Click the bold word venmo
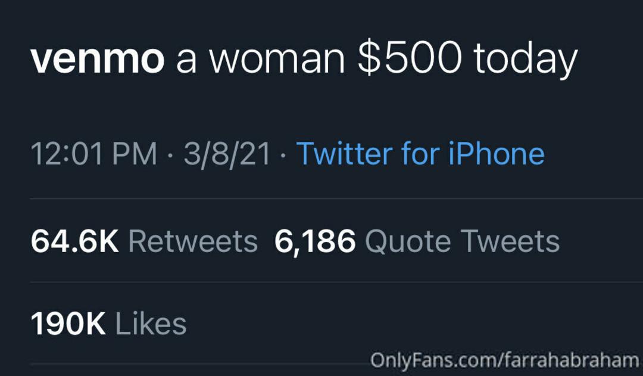 [98, 60]
